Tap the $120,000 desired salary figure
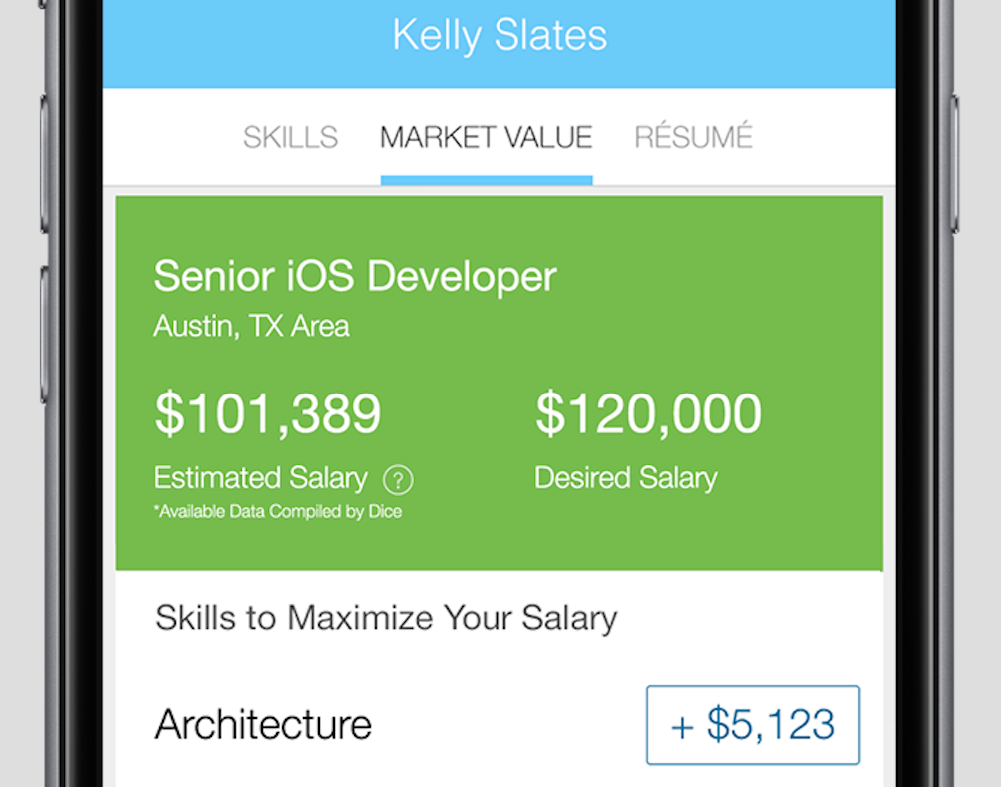This screenshot has width=1001, height=787. tap(649, 412)
